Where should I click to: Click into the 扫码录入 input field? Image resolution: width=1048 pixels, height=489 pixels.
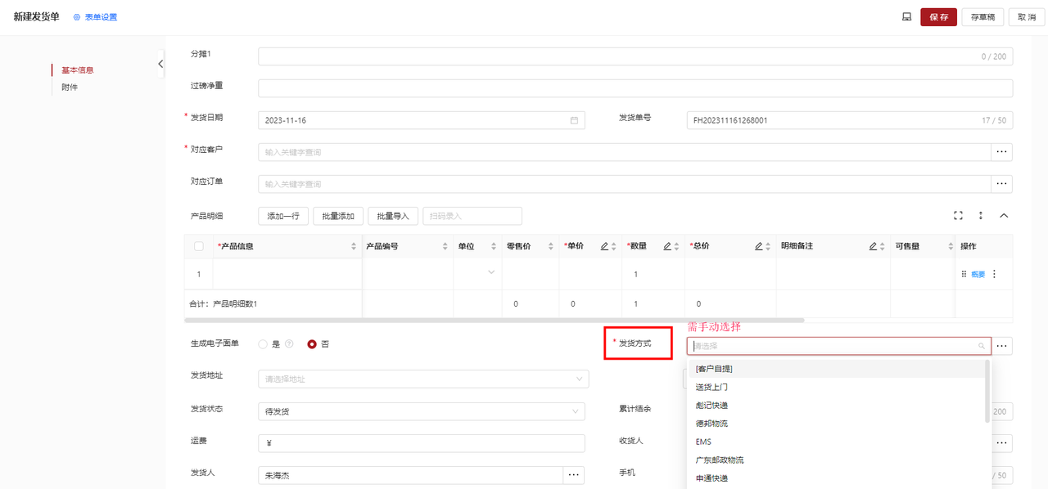click(472, 216)
